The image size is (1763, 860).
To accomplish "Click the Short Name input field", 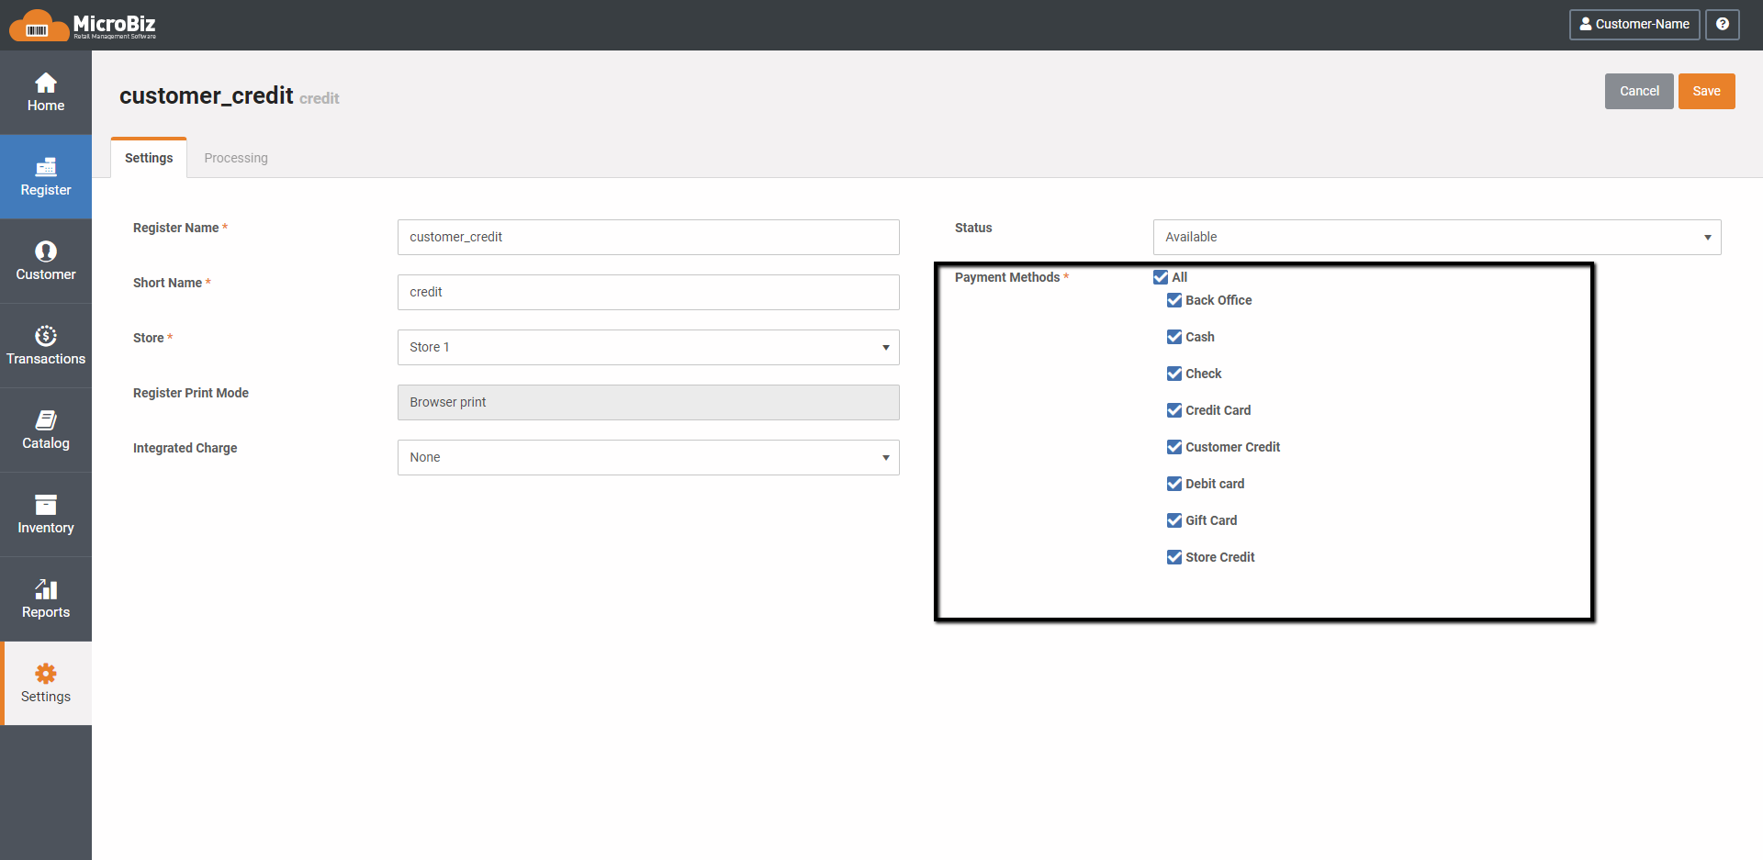I will (x=648, y=292).
